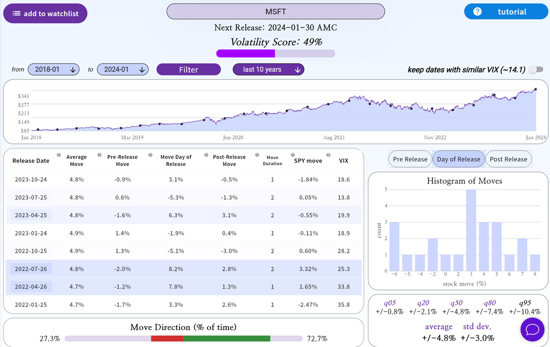Click the green segment of Move Direction bar
Screen dimensions: 550x347
click(x=227, y=338)
